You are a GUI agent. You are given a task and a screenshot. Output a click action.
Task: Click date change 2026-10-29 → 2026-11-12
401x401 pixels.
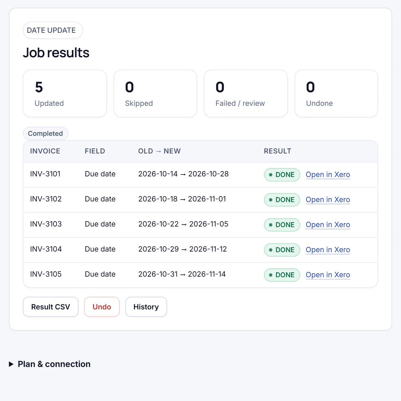click(183, 249)
